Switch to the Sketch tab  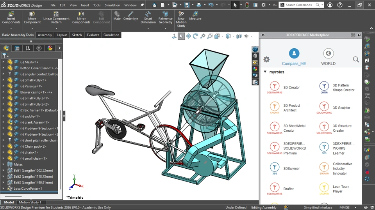click(x=77, y=35)
